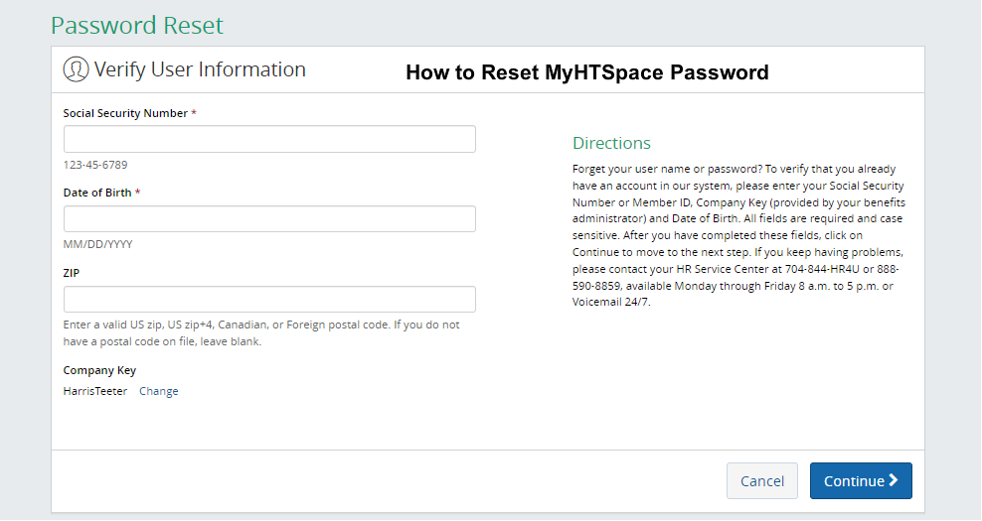Click the chevron arrow on Continue button
The width and height of the screenshot is (982, 521).
click(x=894, y=480)
